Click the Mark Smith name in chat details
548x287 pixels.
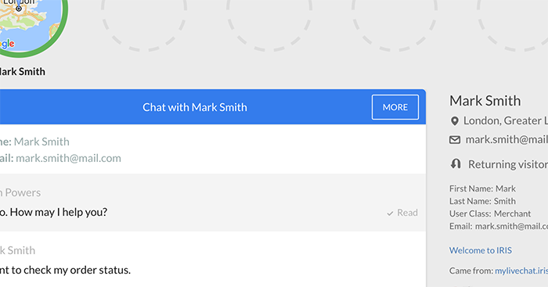coord(41,142)
